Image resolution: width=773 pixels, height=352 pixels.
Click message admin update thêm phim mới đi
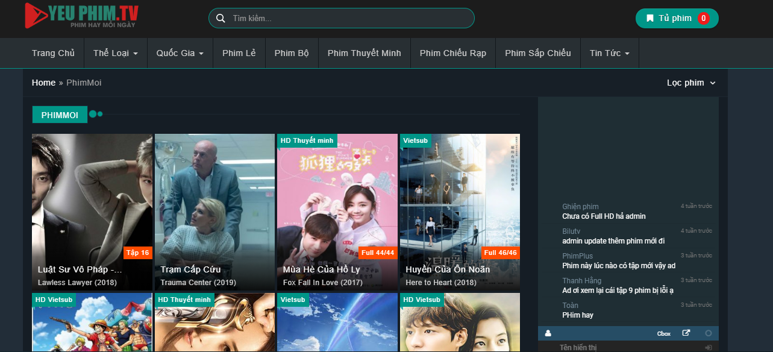coord(613,241)
